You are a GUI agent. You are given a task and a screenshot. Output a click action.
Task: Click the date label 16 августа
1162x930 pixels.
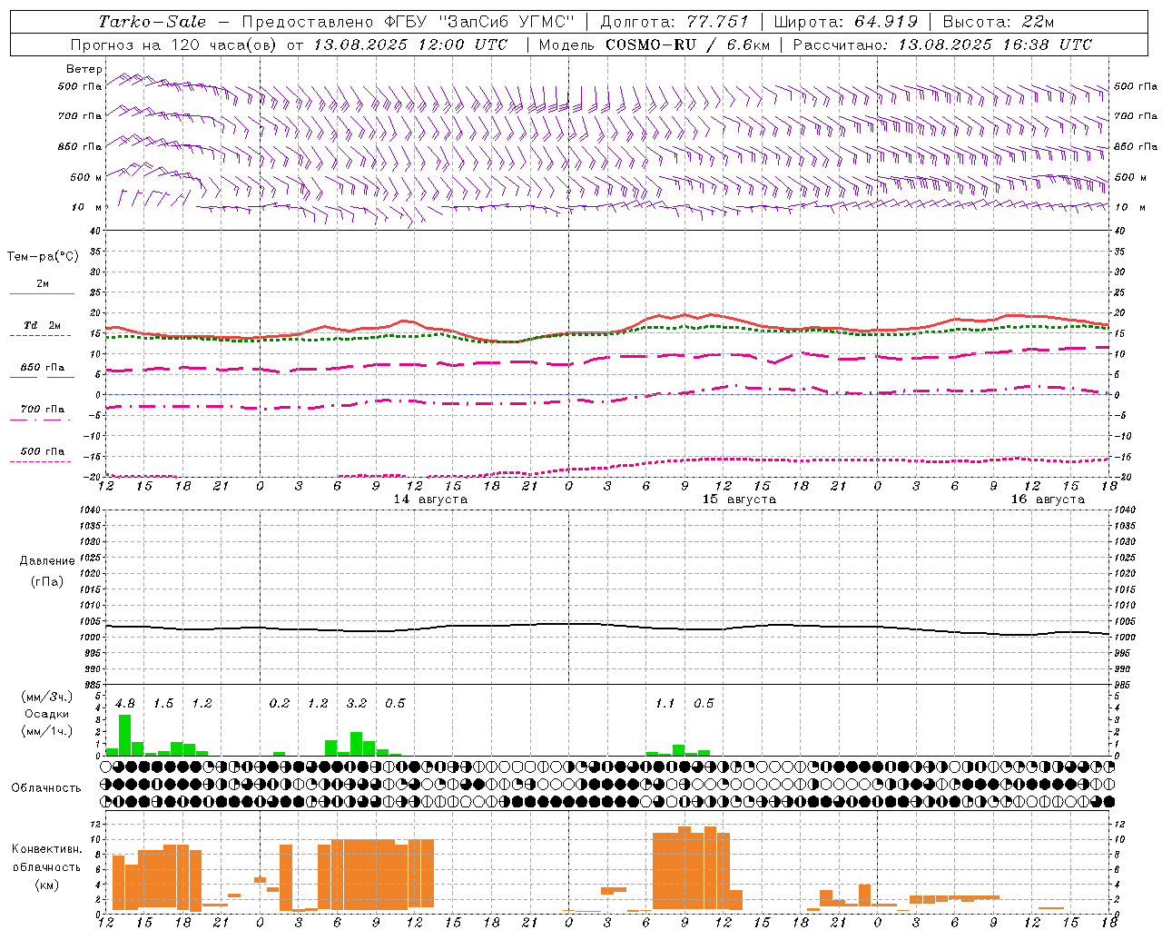click(x=1048, y=500)
